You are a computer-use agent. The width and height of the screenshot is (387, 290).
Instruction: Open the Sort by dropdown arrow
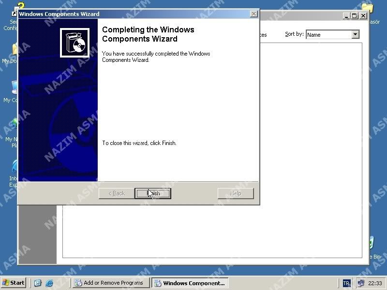[355, 34]
